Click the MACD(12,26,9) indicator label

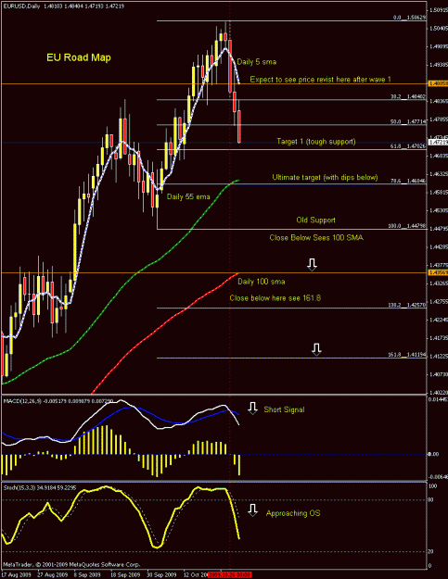coord(57,400)
